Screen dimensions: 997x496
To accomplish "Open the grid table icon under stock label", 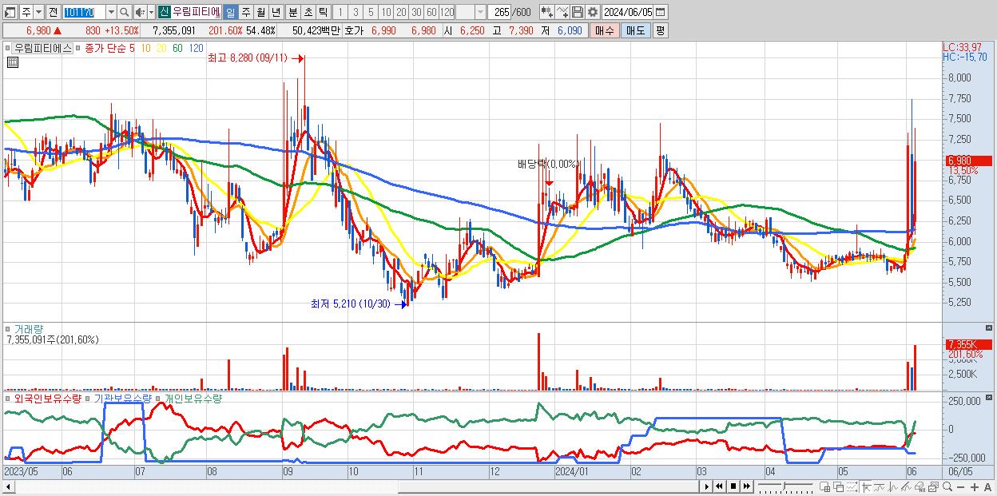I will coord(12,62).
